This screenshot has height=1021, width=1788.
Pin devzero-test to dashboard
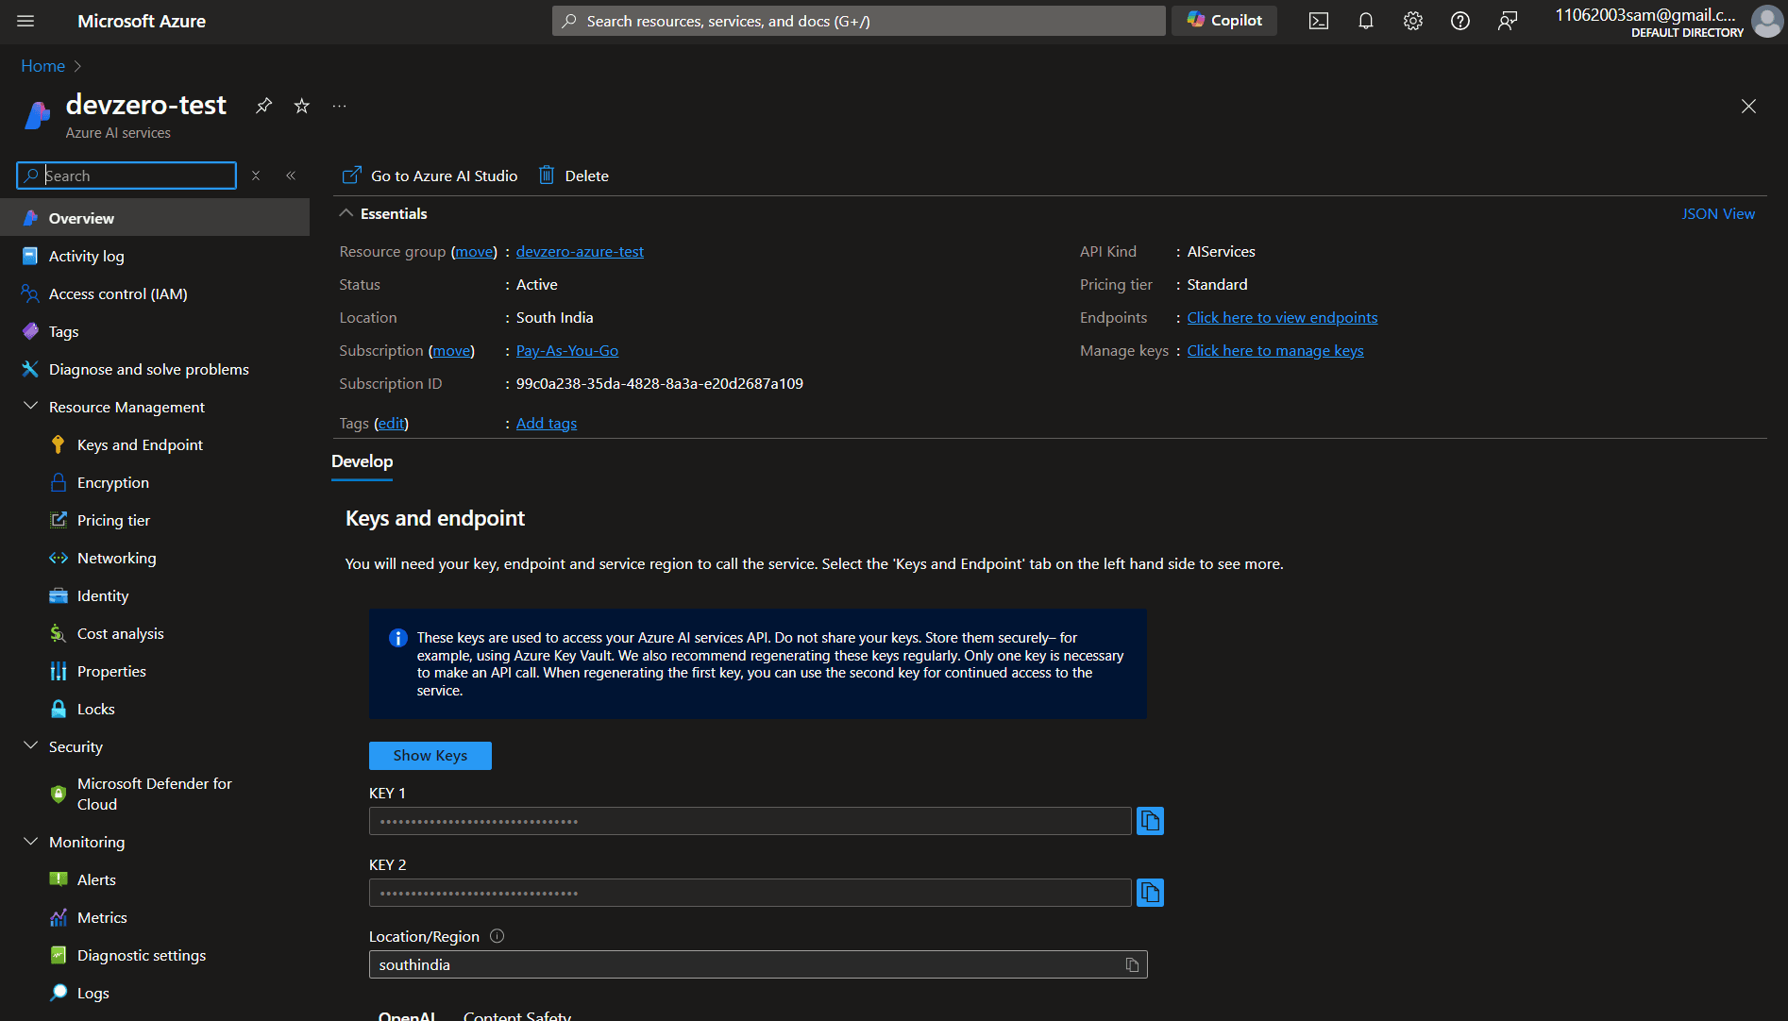[263, 105]
